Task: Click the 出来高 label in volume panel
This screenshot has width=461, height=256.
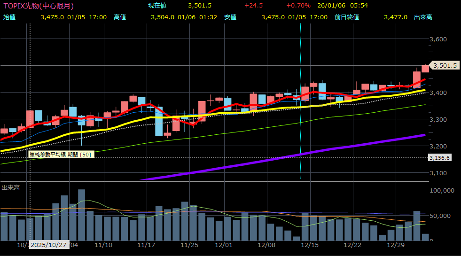Action: point(10,187)
